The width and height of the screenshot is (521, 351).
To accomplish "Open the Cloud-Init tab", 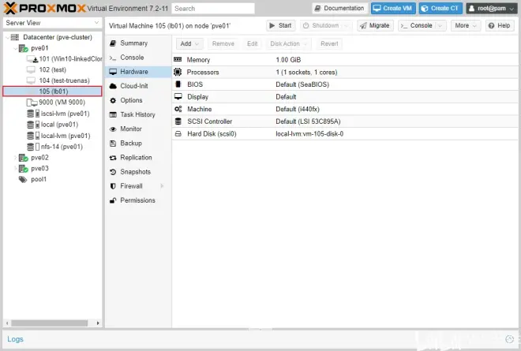I will [138, 86].
